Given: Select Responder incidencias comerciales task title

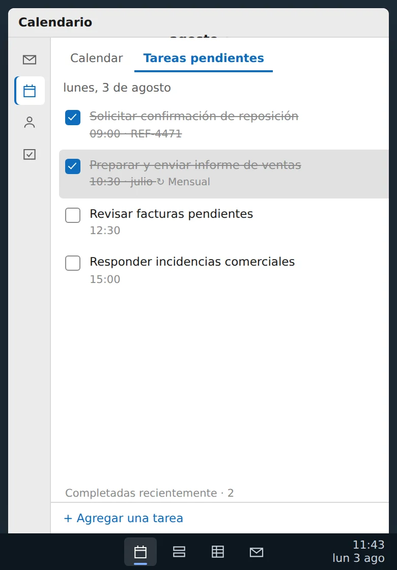Looking at the screenshot, I should coord(192,262).
